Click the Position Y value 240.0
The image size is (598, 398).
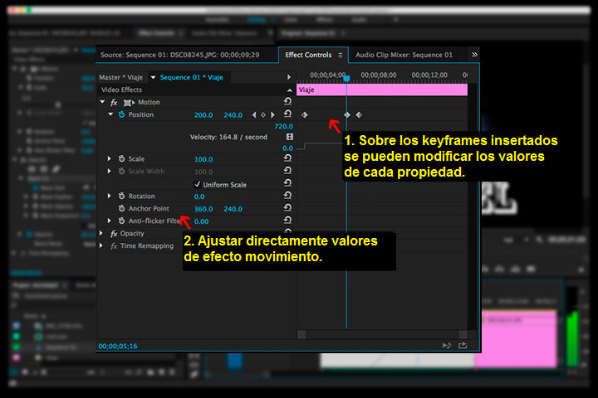[x=233, y=115]
